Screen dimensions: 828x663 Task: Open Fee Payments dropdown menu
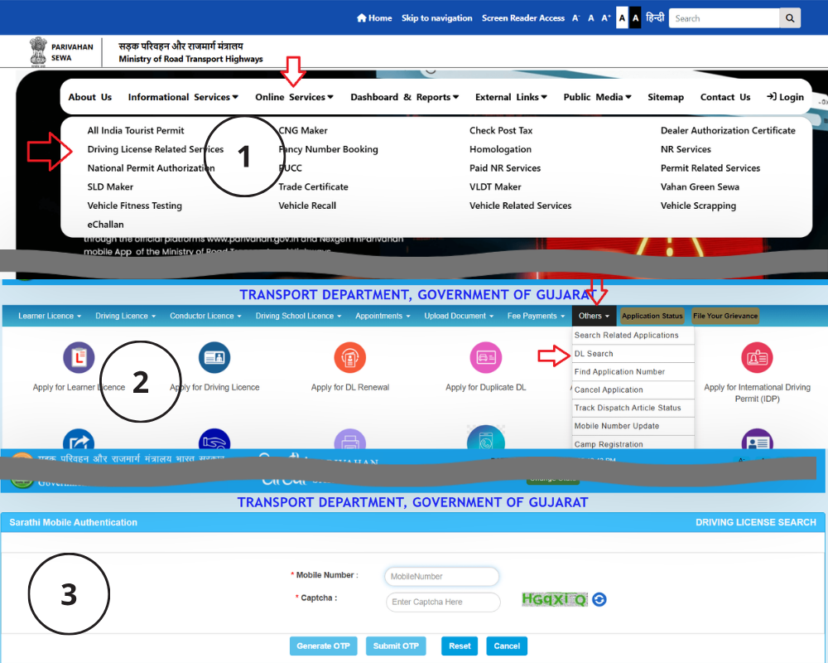[x=536, y=316]
